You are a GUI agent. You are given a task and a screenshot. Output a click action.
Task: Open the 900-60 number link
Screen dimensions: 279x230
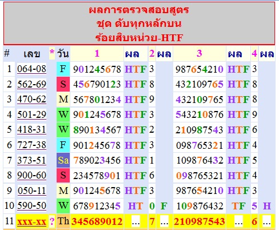(31, 175)
